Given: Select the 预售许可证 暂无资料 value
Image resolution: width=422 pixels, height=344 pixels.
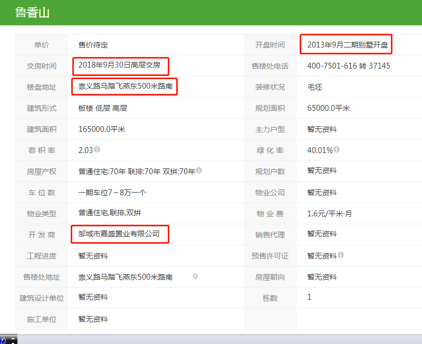Looking at the screenshot, I should click(x=322, y=256).
